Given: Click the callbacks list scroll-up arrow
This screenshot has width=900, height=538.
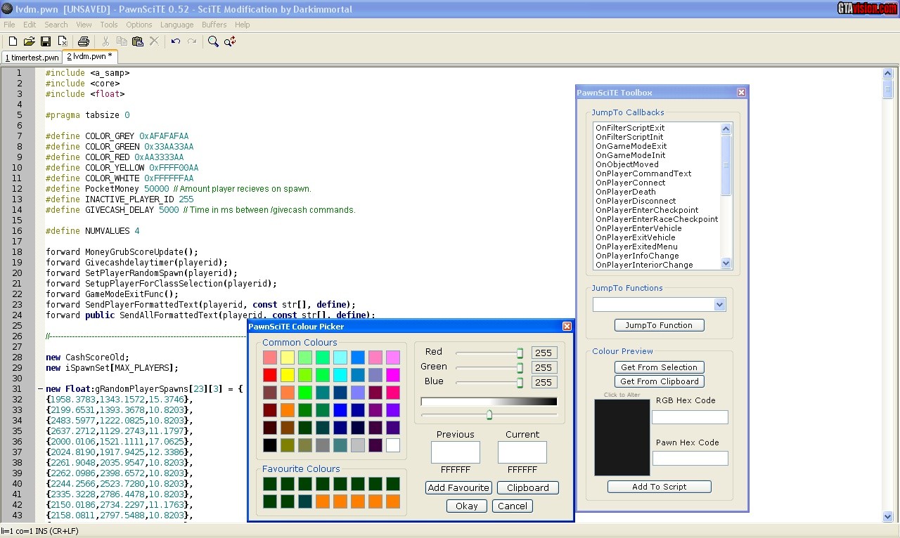Looking at the screenshot, I should coord(726,129).
